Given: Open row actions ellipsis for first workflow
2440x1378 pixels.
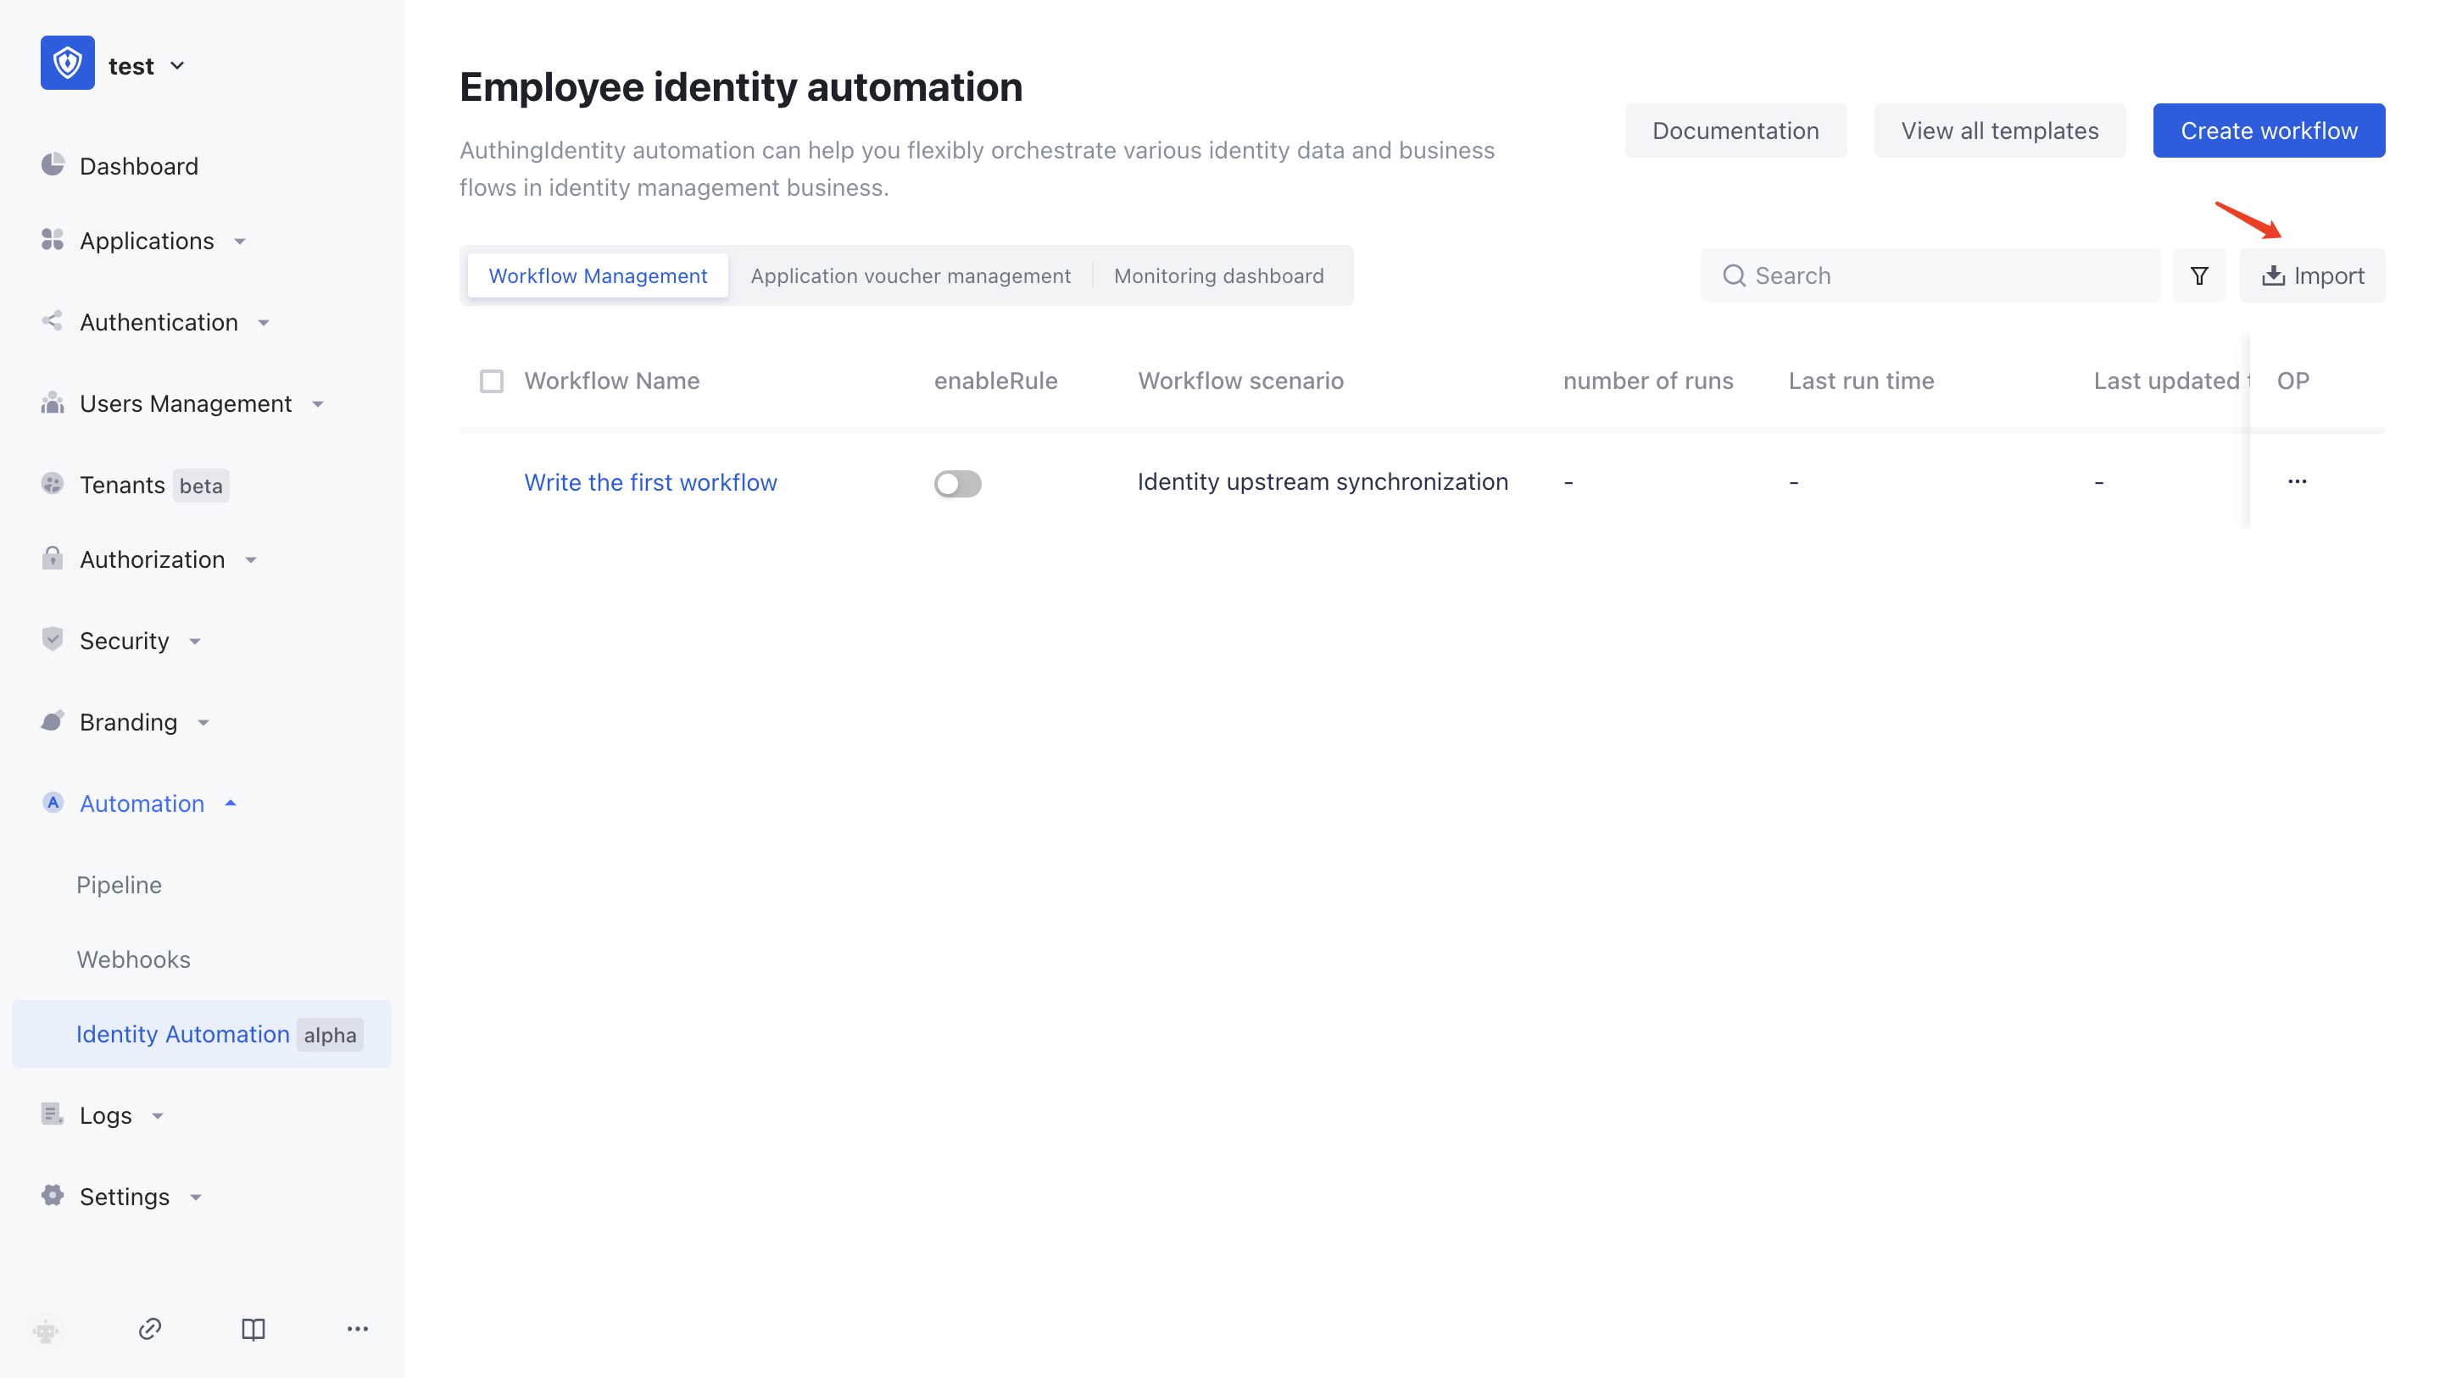Looking at the screenshot, I should [x=2296, y=481].
